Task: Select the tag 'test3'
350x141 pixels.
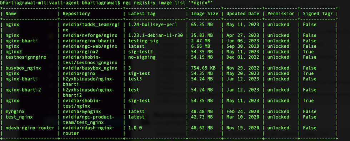Action: pyautogui.click(x=135, y=79)
